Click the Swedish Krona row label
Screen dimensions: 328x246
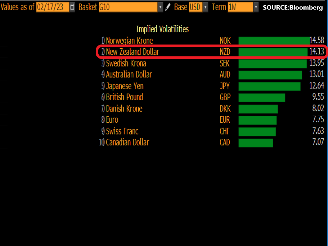click(x=126, y=63)
